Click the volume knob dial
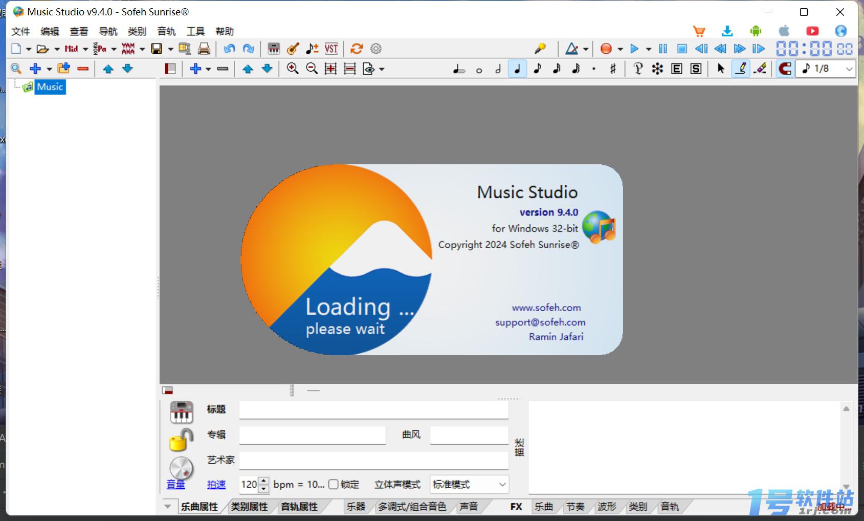This screenshot has height=521, width=864. [181, 467]
